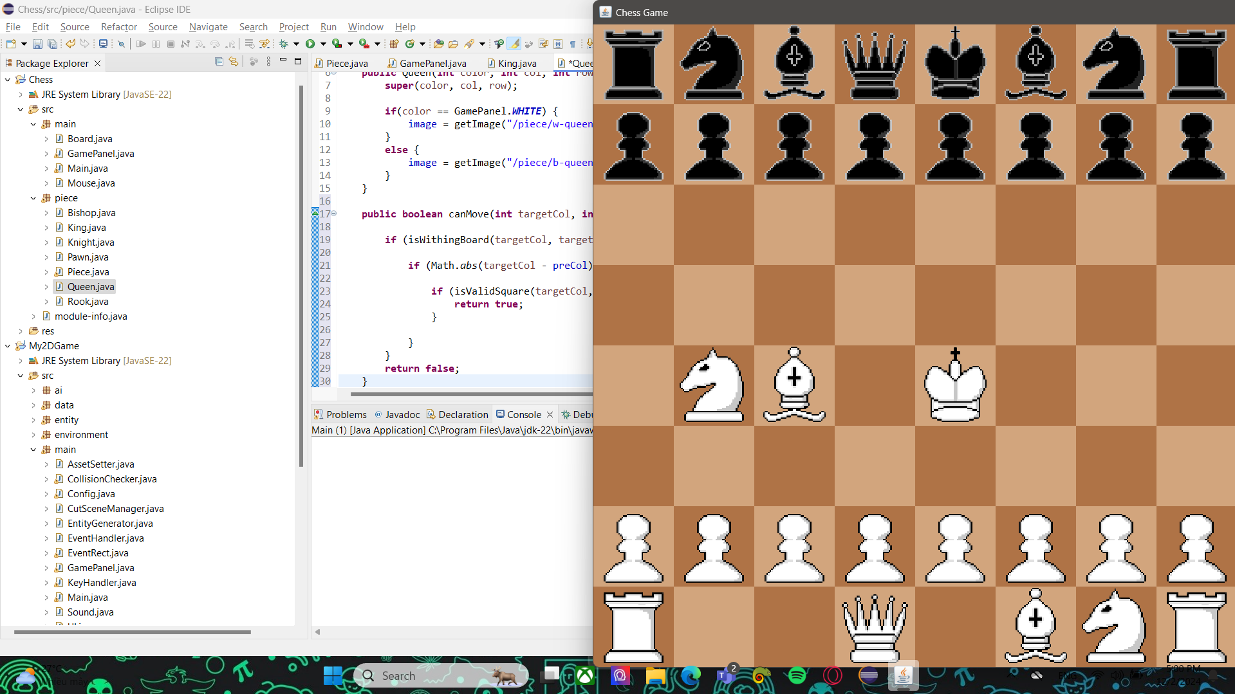Click the Undo arrow icon
This screenshot has height=694, width=1235.
(70, 44)
